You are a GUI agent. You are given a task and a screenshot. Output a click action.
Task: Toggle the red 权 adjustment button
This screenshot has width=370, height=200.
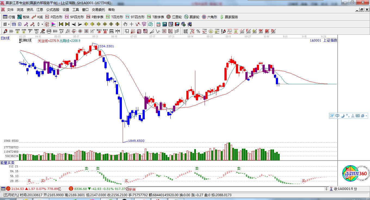[x=47, y=24]
